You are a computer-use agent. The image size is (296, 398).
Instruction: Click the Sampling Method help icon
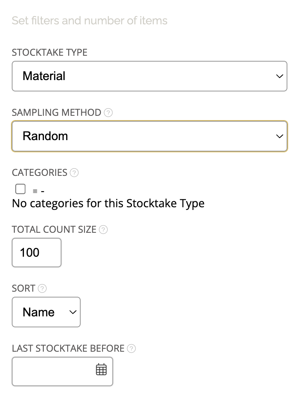point(108,113)
